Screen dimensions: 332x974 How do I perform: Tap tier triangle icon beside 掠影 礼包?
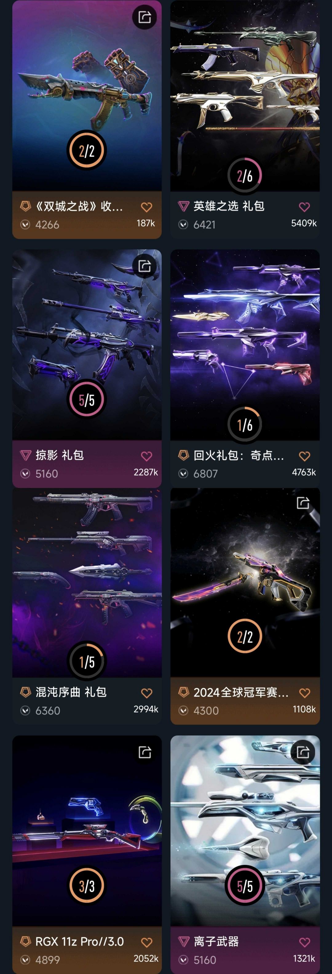25,455
